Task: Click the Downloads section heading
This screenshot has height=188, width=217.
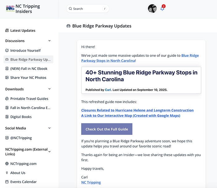Action: 14,89
